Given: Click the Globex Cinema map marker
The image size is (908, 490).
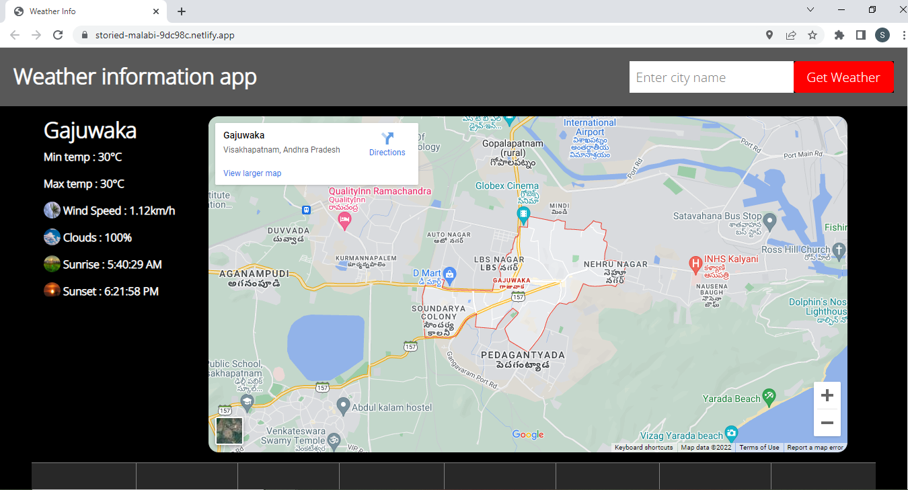Looking at the screenshot, I should [523, 215].
